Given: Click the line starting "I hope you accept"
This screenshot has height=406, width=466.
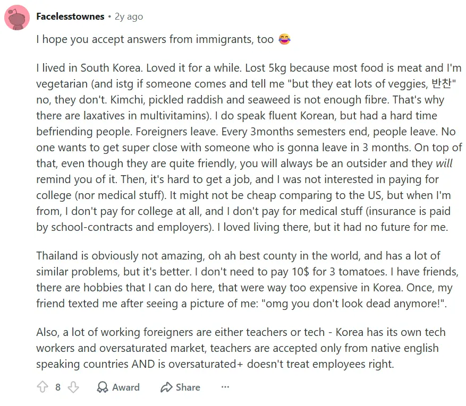Looking at the screenshot, I should (x=155, y=40).
